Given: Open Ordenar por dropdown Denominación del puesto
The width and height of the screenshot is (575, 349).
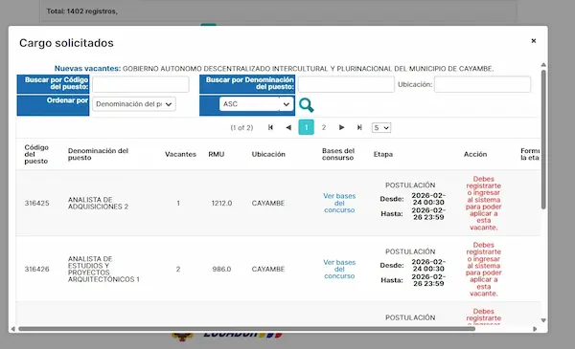Looking at the screenshot, I should tap(134, 104).
